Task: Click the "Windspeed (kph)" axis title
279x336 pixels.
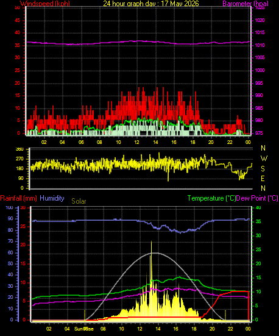Action: (x=45, y=4)
